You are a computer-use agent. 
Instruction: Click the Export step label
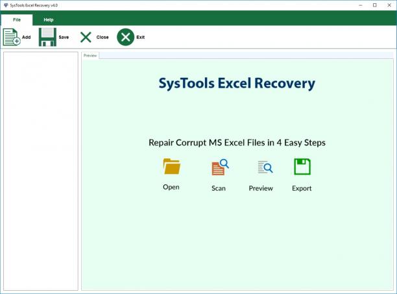302,188
